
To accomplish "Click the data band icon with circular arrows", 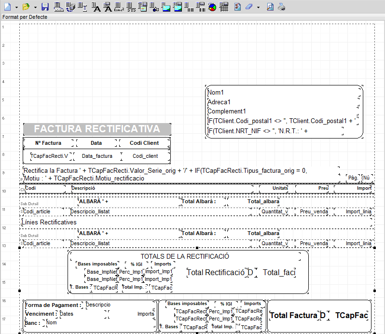I will [x=70, y=7].
